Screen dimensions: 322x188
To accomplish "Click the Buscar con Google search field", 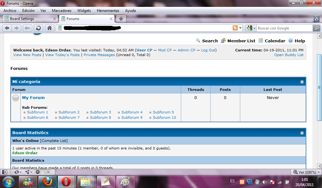I will (x=285, y=28).
